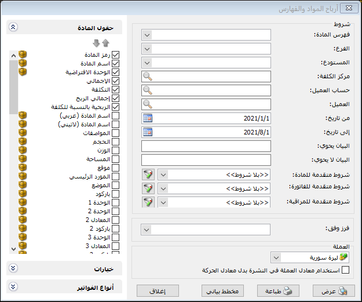Open the العملة currency dropdown
The height and width of the screenshot is (302, 362).
[x=276, y=257]
